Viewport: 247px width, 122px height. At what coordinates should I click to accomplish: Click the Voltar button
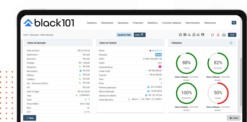234,118
